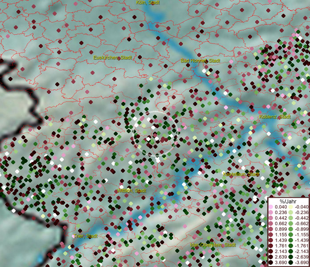Viewport: 310px width, 267px height.
Task: Click the 1.155 legend color dot
Action: coord(271,235)
